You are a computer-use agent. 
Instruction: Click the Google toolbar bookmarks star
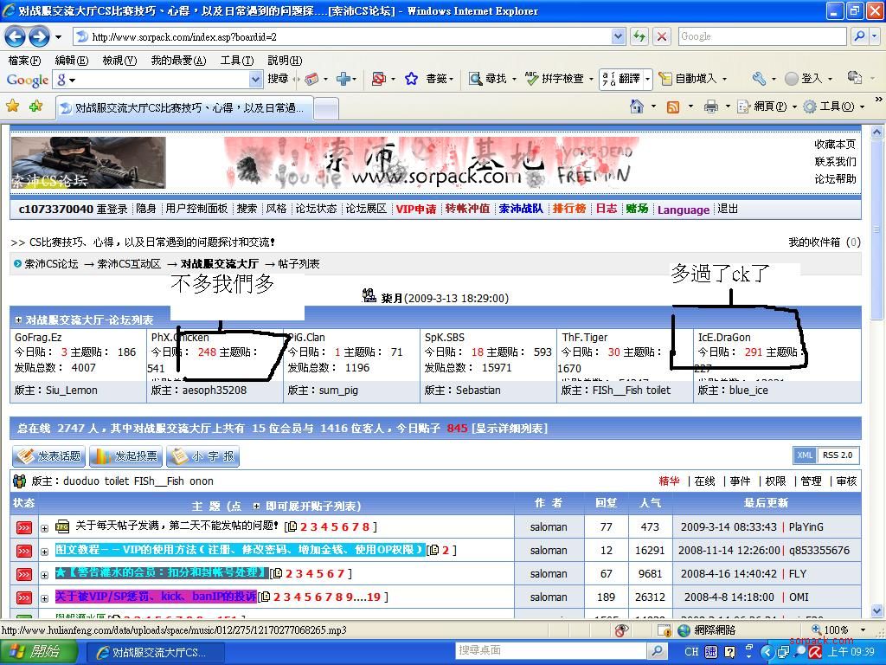(412, 79)
